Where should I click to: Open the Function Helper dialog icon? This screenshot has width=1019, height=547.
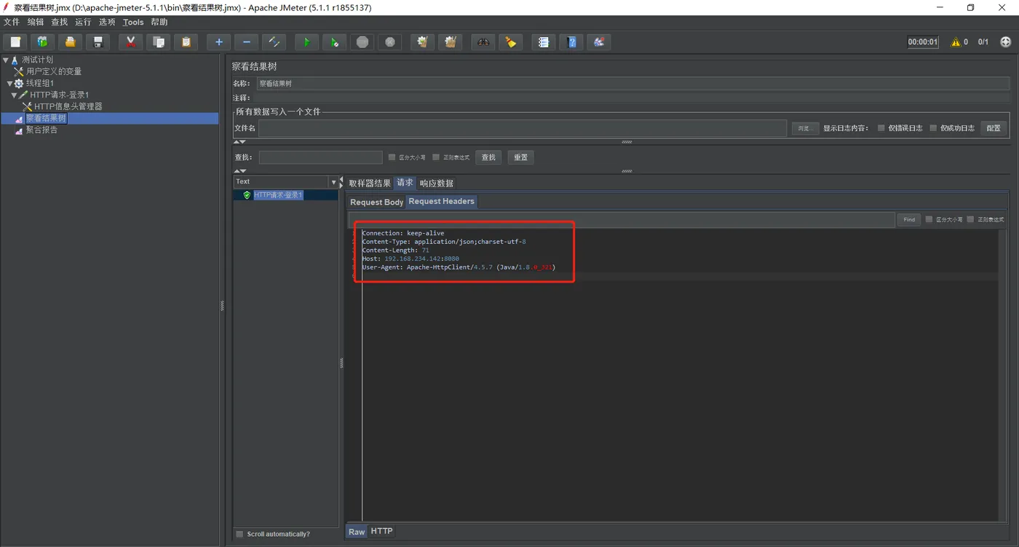[x=543, y=42]
